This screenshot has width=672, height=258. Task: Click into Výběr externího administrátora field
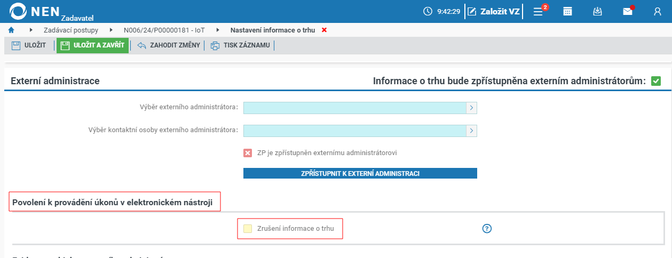[x=355, y=108]
